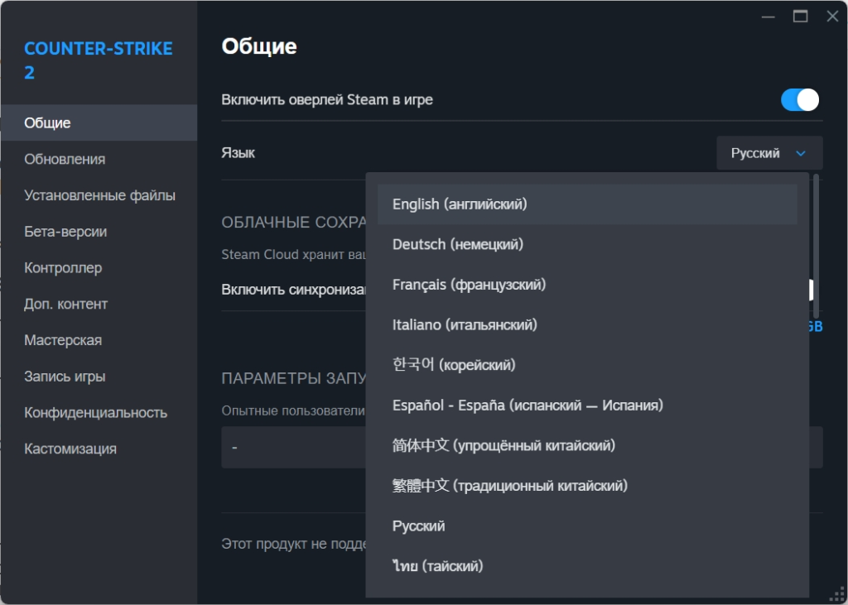Switch to the Бета-версии sidebar section
848x605 pixels.
pyautogui.click(x=65, y=232)
